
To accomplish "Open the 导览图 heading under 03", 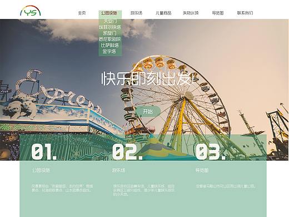I will pos(202,170).
